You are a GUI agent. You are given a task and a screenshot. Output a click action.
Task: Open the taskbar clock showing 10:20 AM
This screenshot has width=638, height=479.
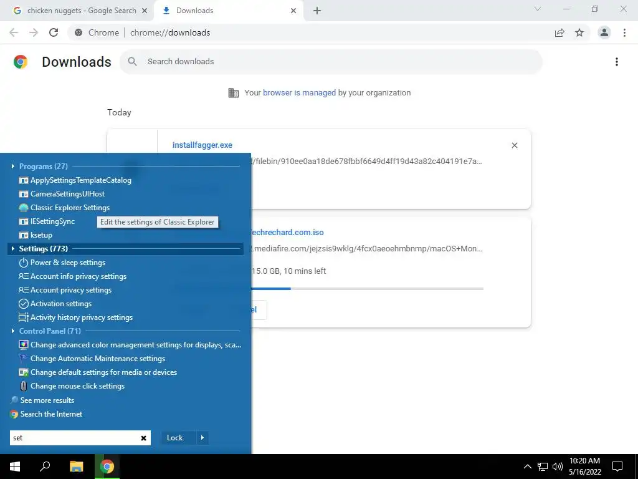tap(584, 467)
